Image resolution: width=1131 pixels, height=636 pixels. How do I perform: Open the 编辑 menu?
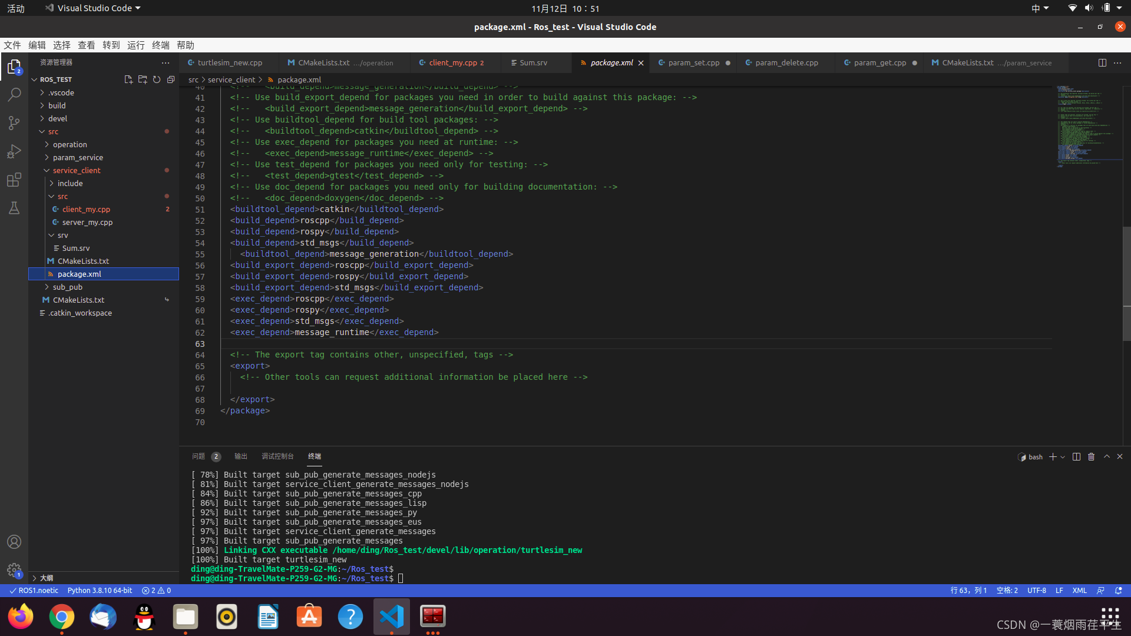[x=37, y=45]
